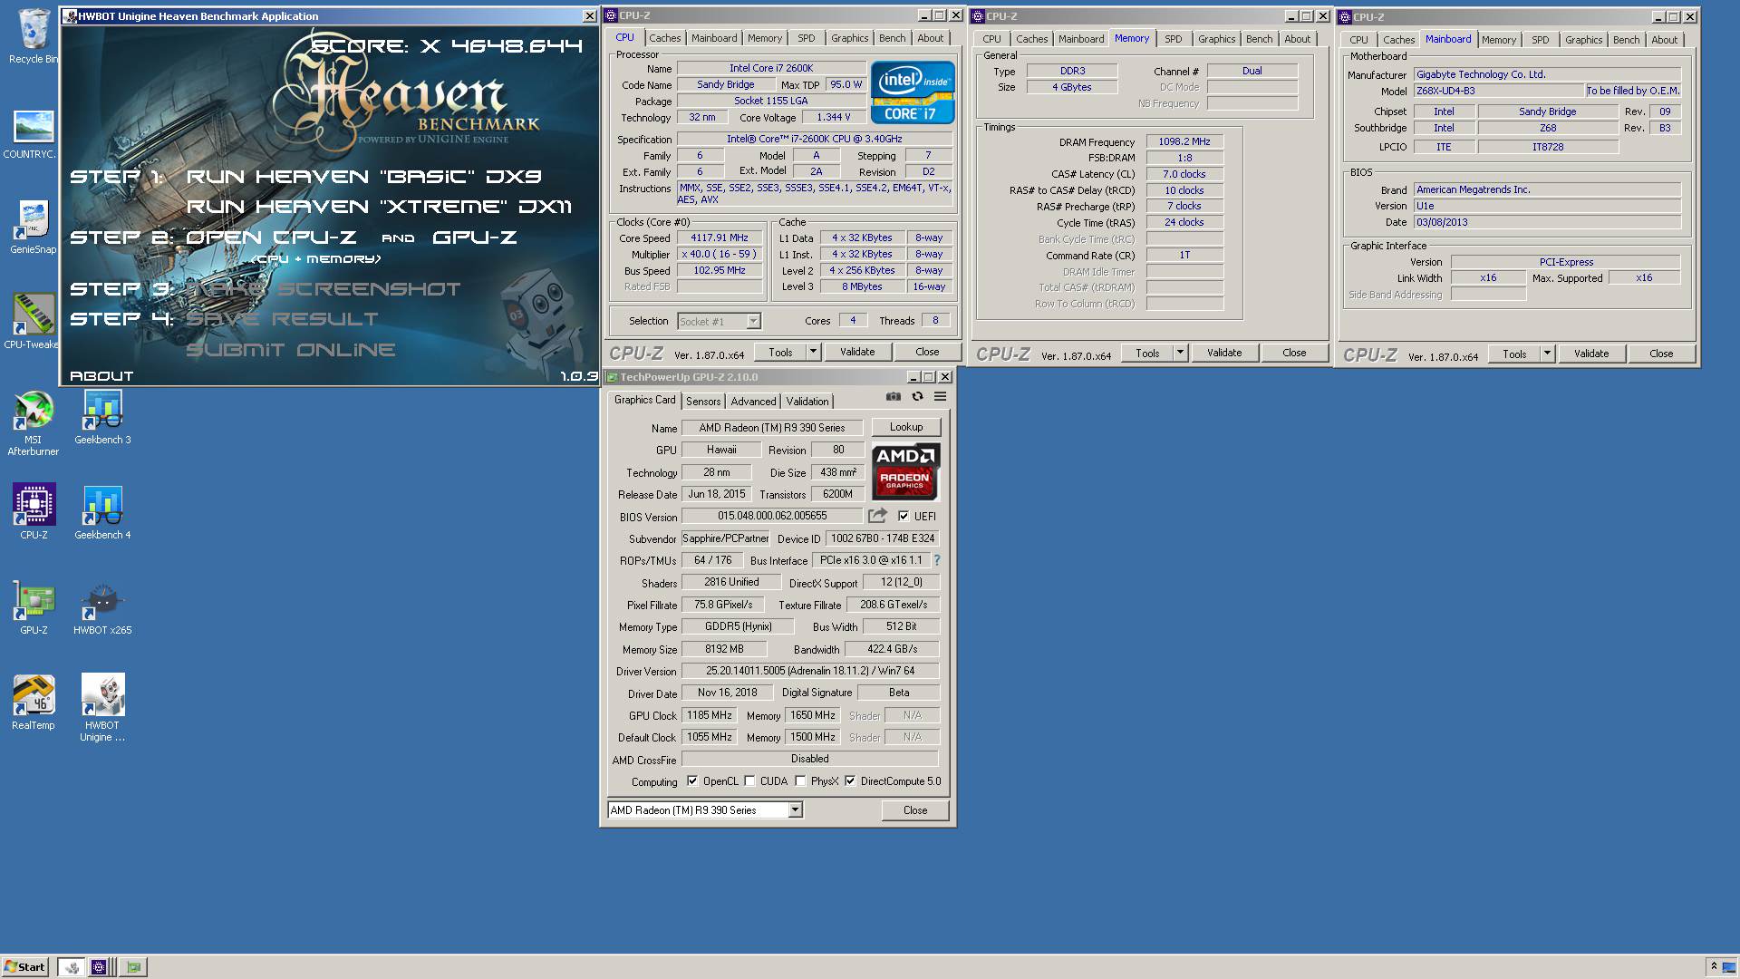Take a GPU-Z screenshot with camera icon
Viewport: 1740px width, 979px height.
(x=894, y=397)
